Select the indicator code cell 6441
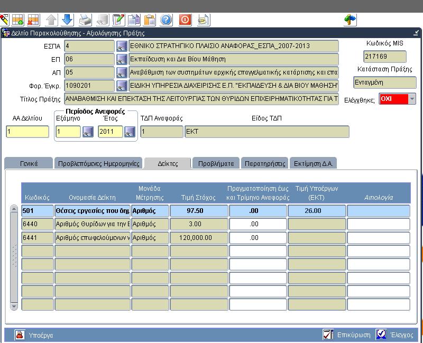The height and width of the screenshot is (343, 423). pos(38,238)
